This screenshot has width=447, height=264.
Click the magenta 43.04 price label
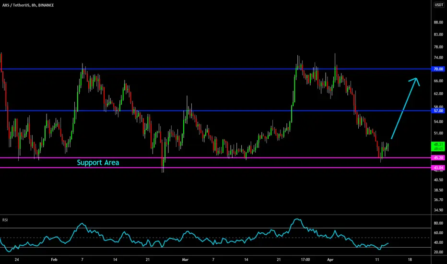[x=438, y=168]
